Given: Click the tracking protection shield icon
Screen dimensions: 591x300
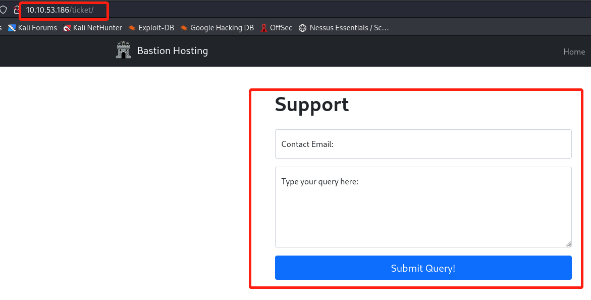Looking at the screenshot, I should click(x=4, y=10).
